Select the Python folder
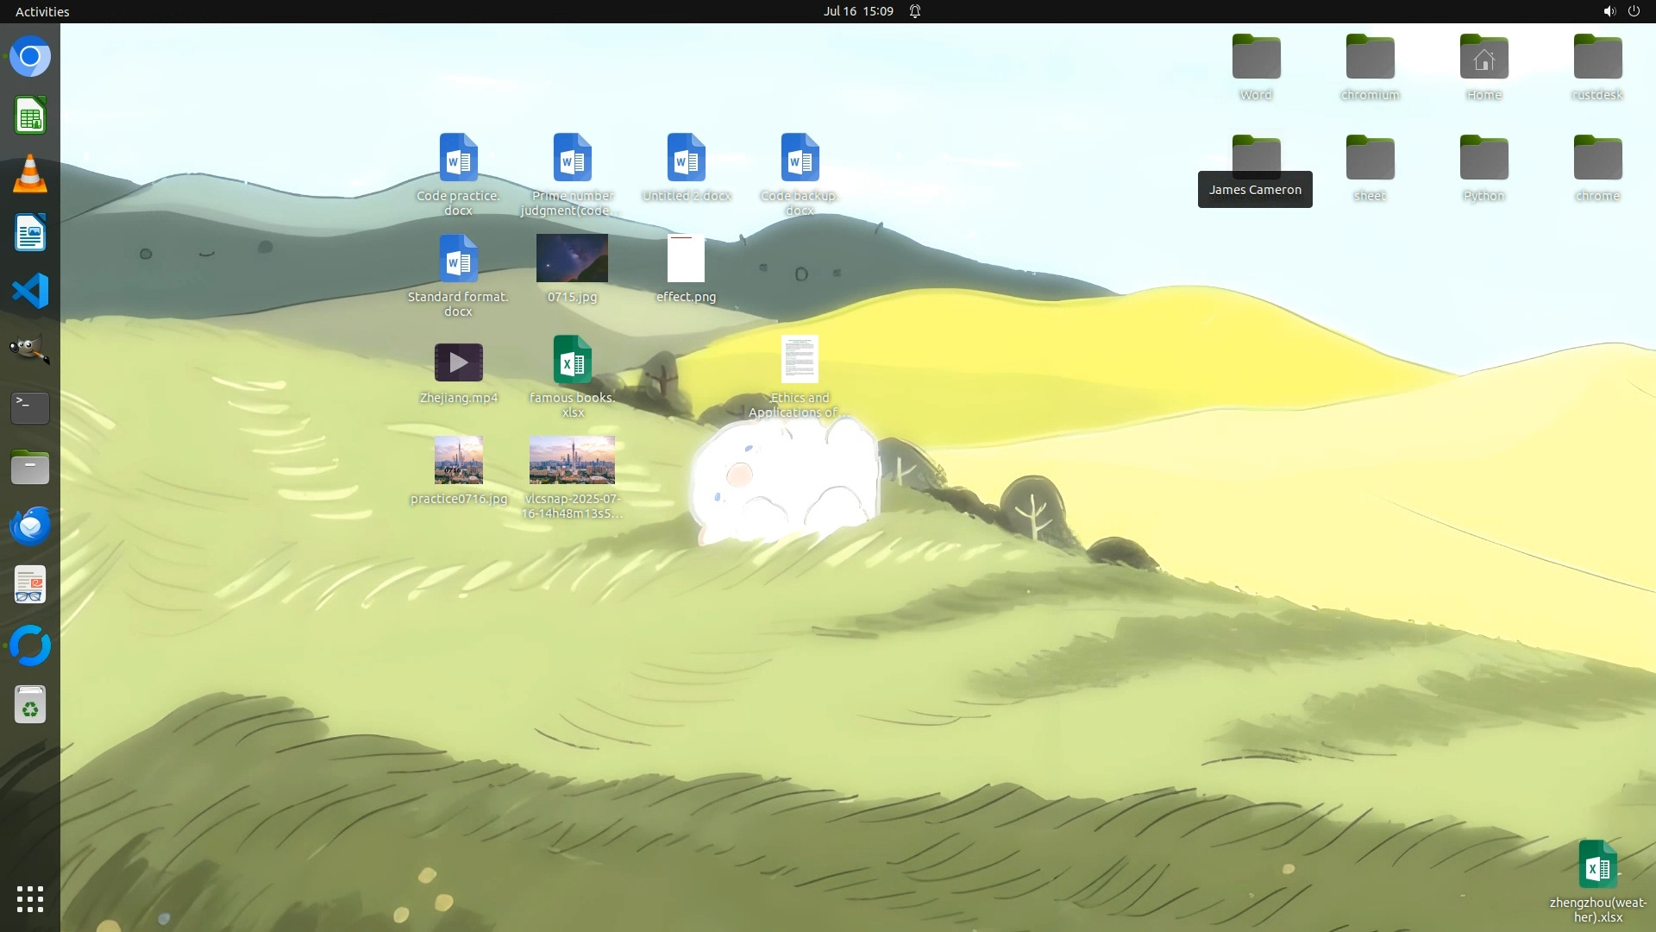 point(1483,159)
